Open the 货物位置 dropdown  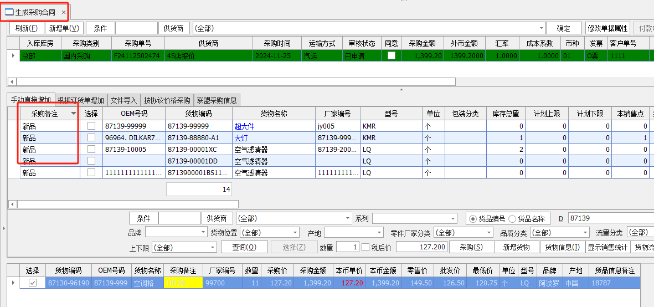coord(295,232)
